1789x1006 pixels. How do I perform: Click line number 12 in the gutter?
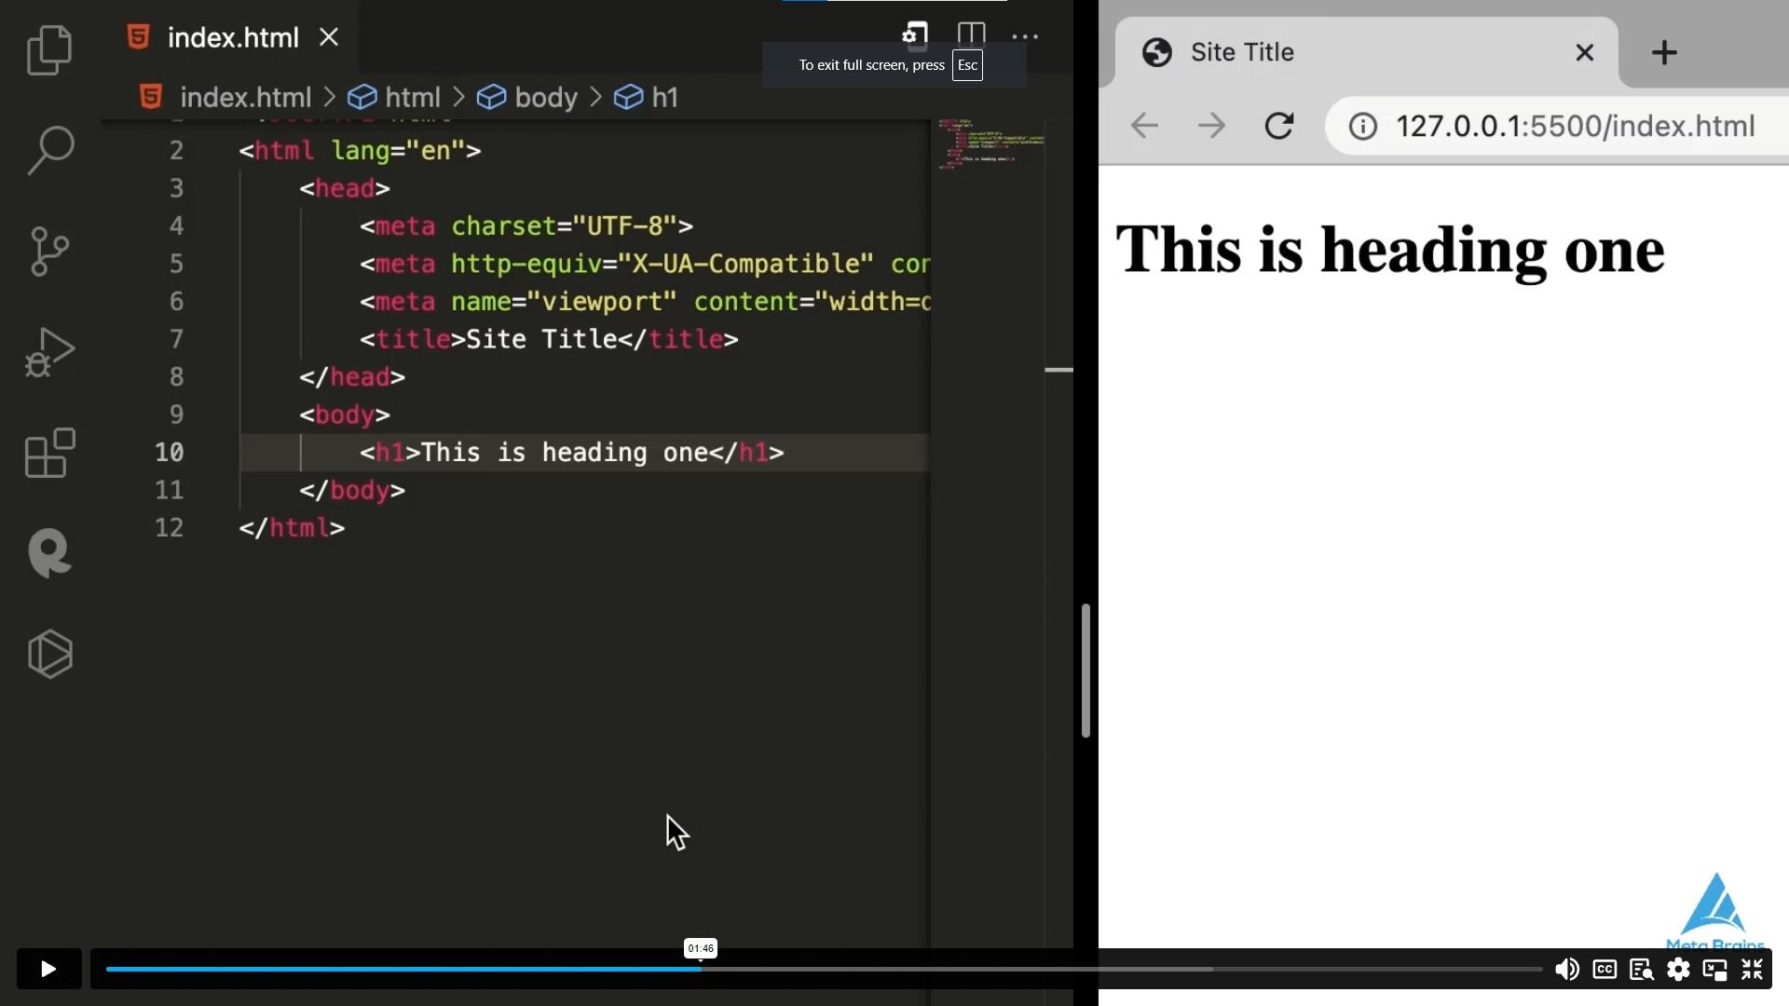click(170, 528)
